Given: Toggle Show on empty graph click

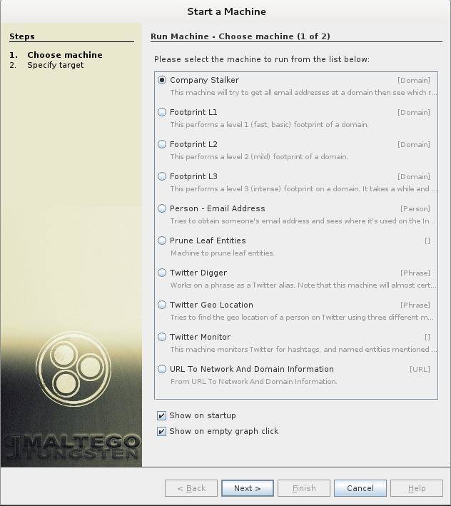Looking at the screenshot, I should click(x=161, y=431).
